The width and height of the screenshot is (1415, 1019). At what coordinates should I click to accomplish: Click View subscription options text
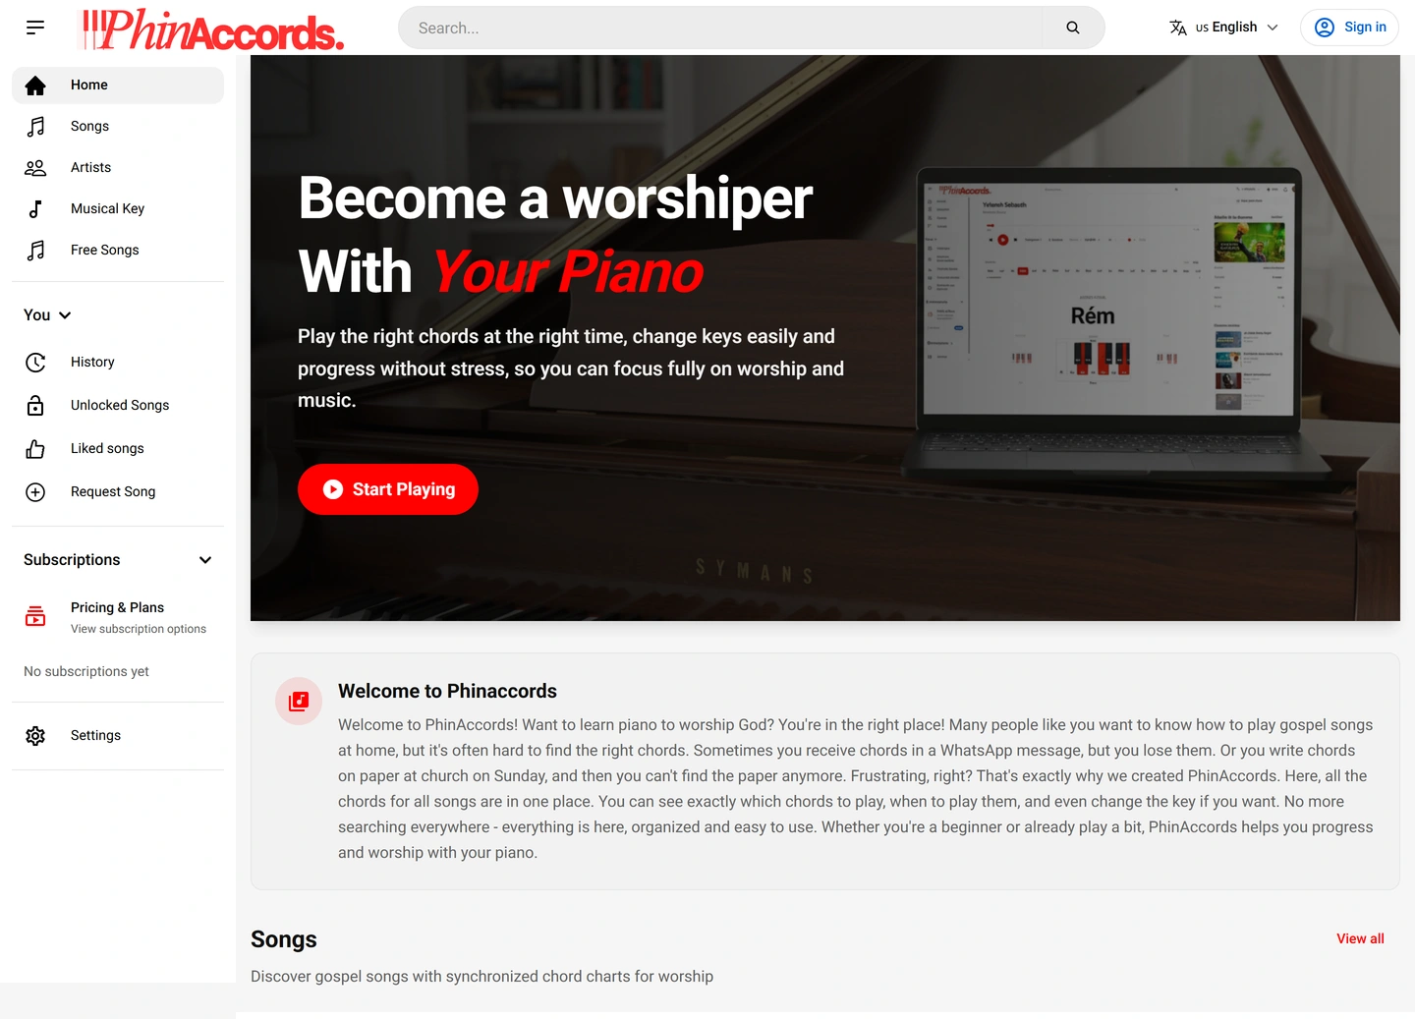[x=139, y=629]
